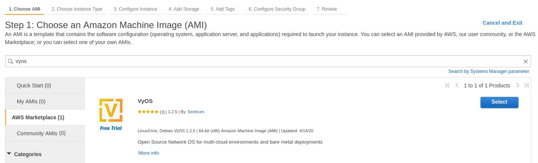Click the search magnifier icon
Image resolution: width=538 pixels, height=163 pixels.
(x=10, y=61)
